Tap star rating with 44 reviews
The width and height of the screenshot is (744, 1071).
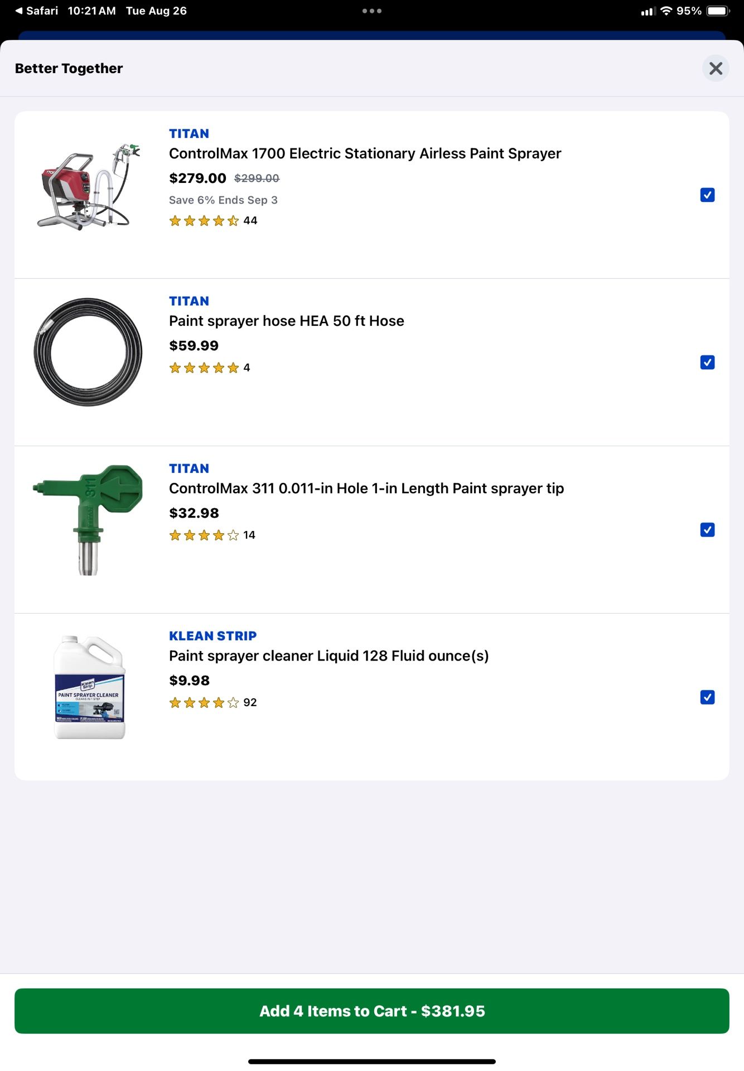(x=212, y=221)
